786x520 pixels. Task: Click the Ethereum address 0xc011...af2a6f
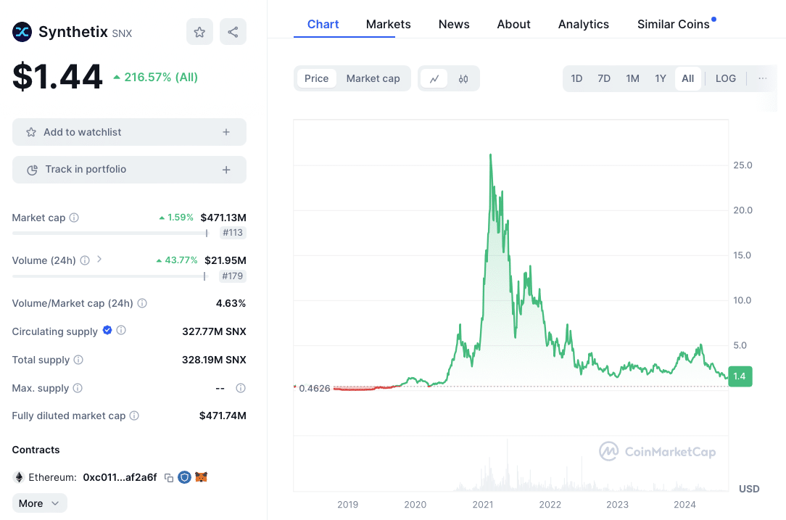120,477
